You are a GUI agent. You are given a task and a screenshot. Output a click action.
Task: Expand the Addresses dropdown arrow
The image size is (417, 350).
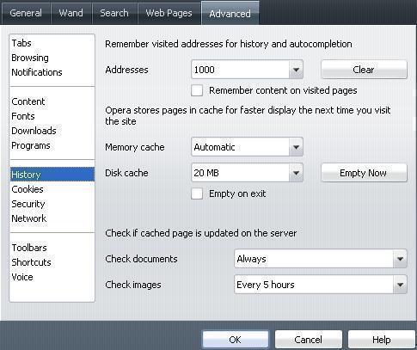(296, 70)
